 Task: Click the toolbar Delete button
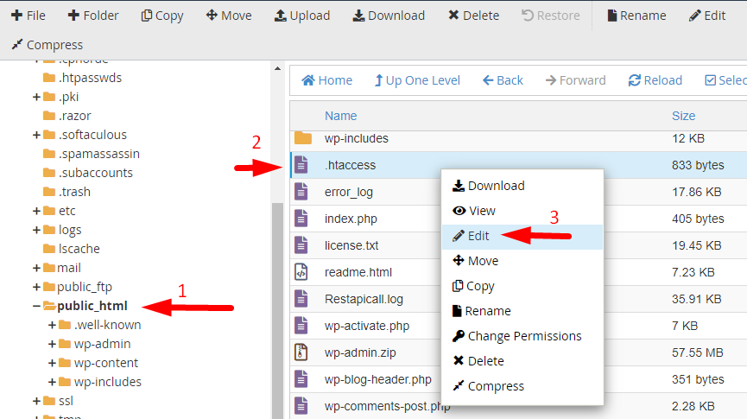pyautogui.click(x=473, y=16)
